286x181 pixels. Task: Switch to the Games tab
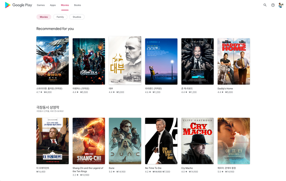(x=41, y=5)
